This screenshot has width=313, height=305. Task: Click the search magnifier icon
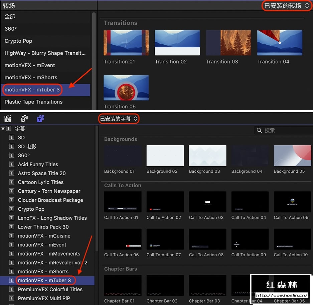[x=259, y=130]
